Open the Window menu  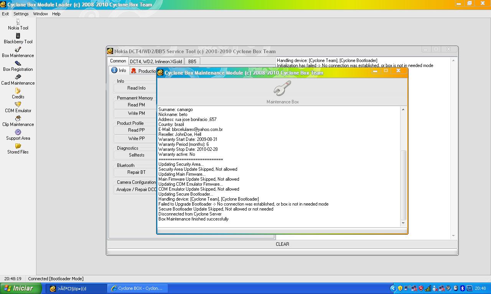40,14
